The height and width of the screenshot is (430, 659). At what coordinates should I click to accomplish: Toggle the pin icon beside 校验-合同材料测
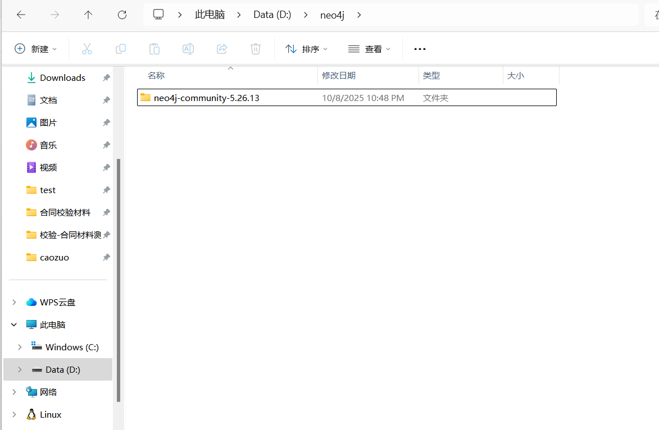pyautogui.click(x=106, y=235)
